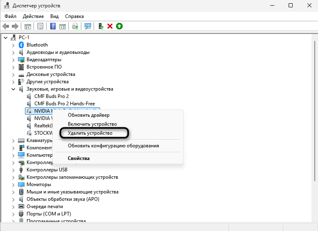Select the Realtek audio device row
The height and width of the screenshot is (231, 318).
click(x=40, y=126)
